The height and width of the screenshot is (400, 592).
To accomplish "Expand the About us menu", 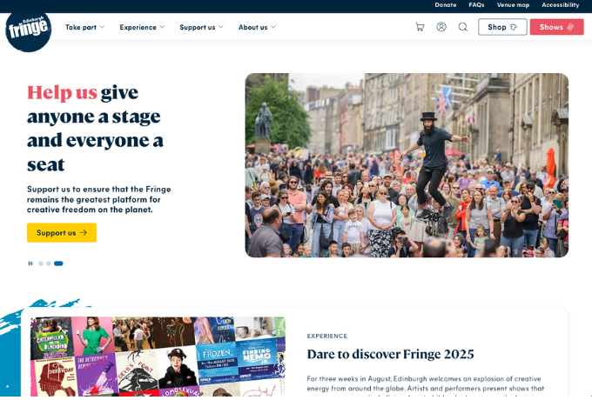I will point(257,27).
